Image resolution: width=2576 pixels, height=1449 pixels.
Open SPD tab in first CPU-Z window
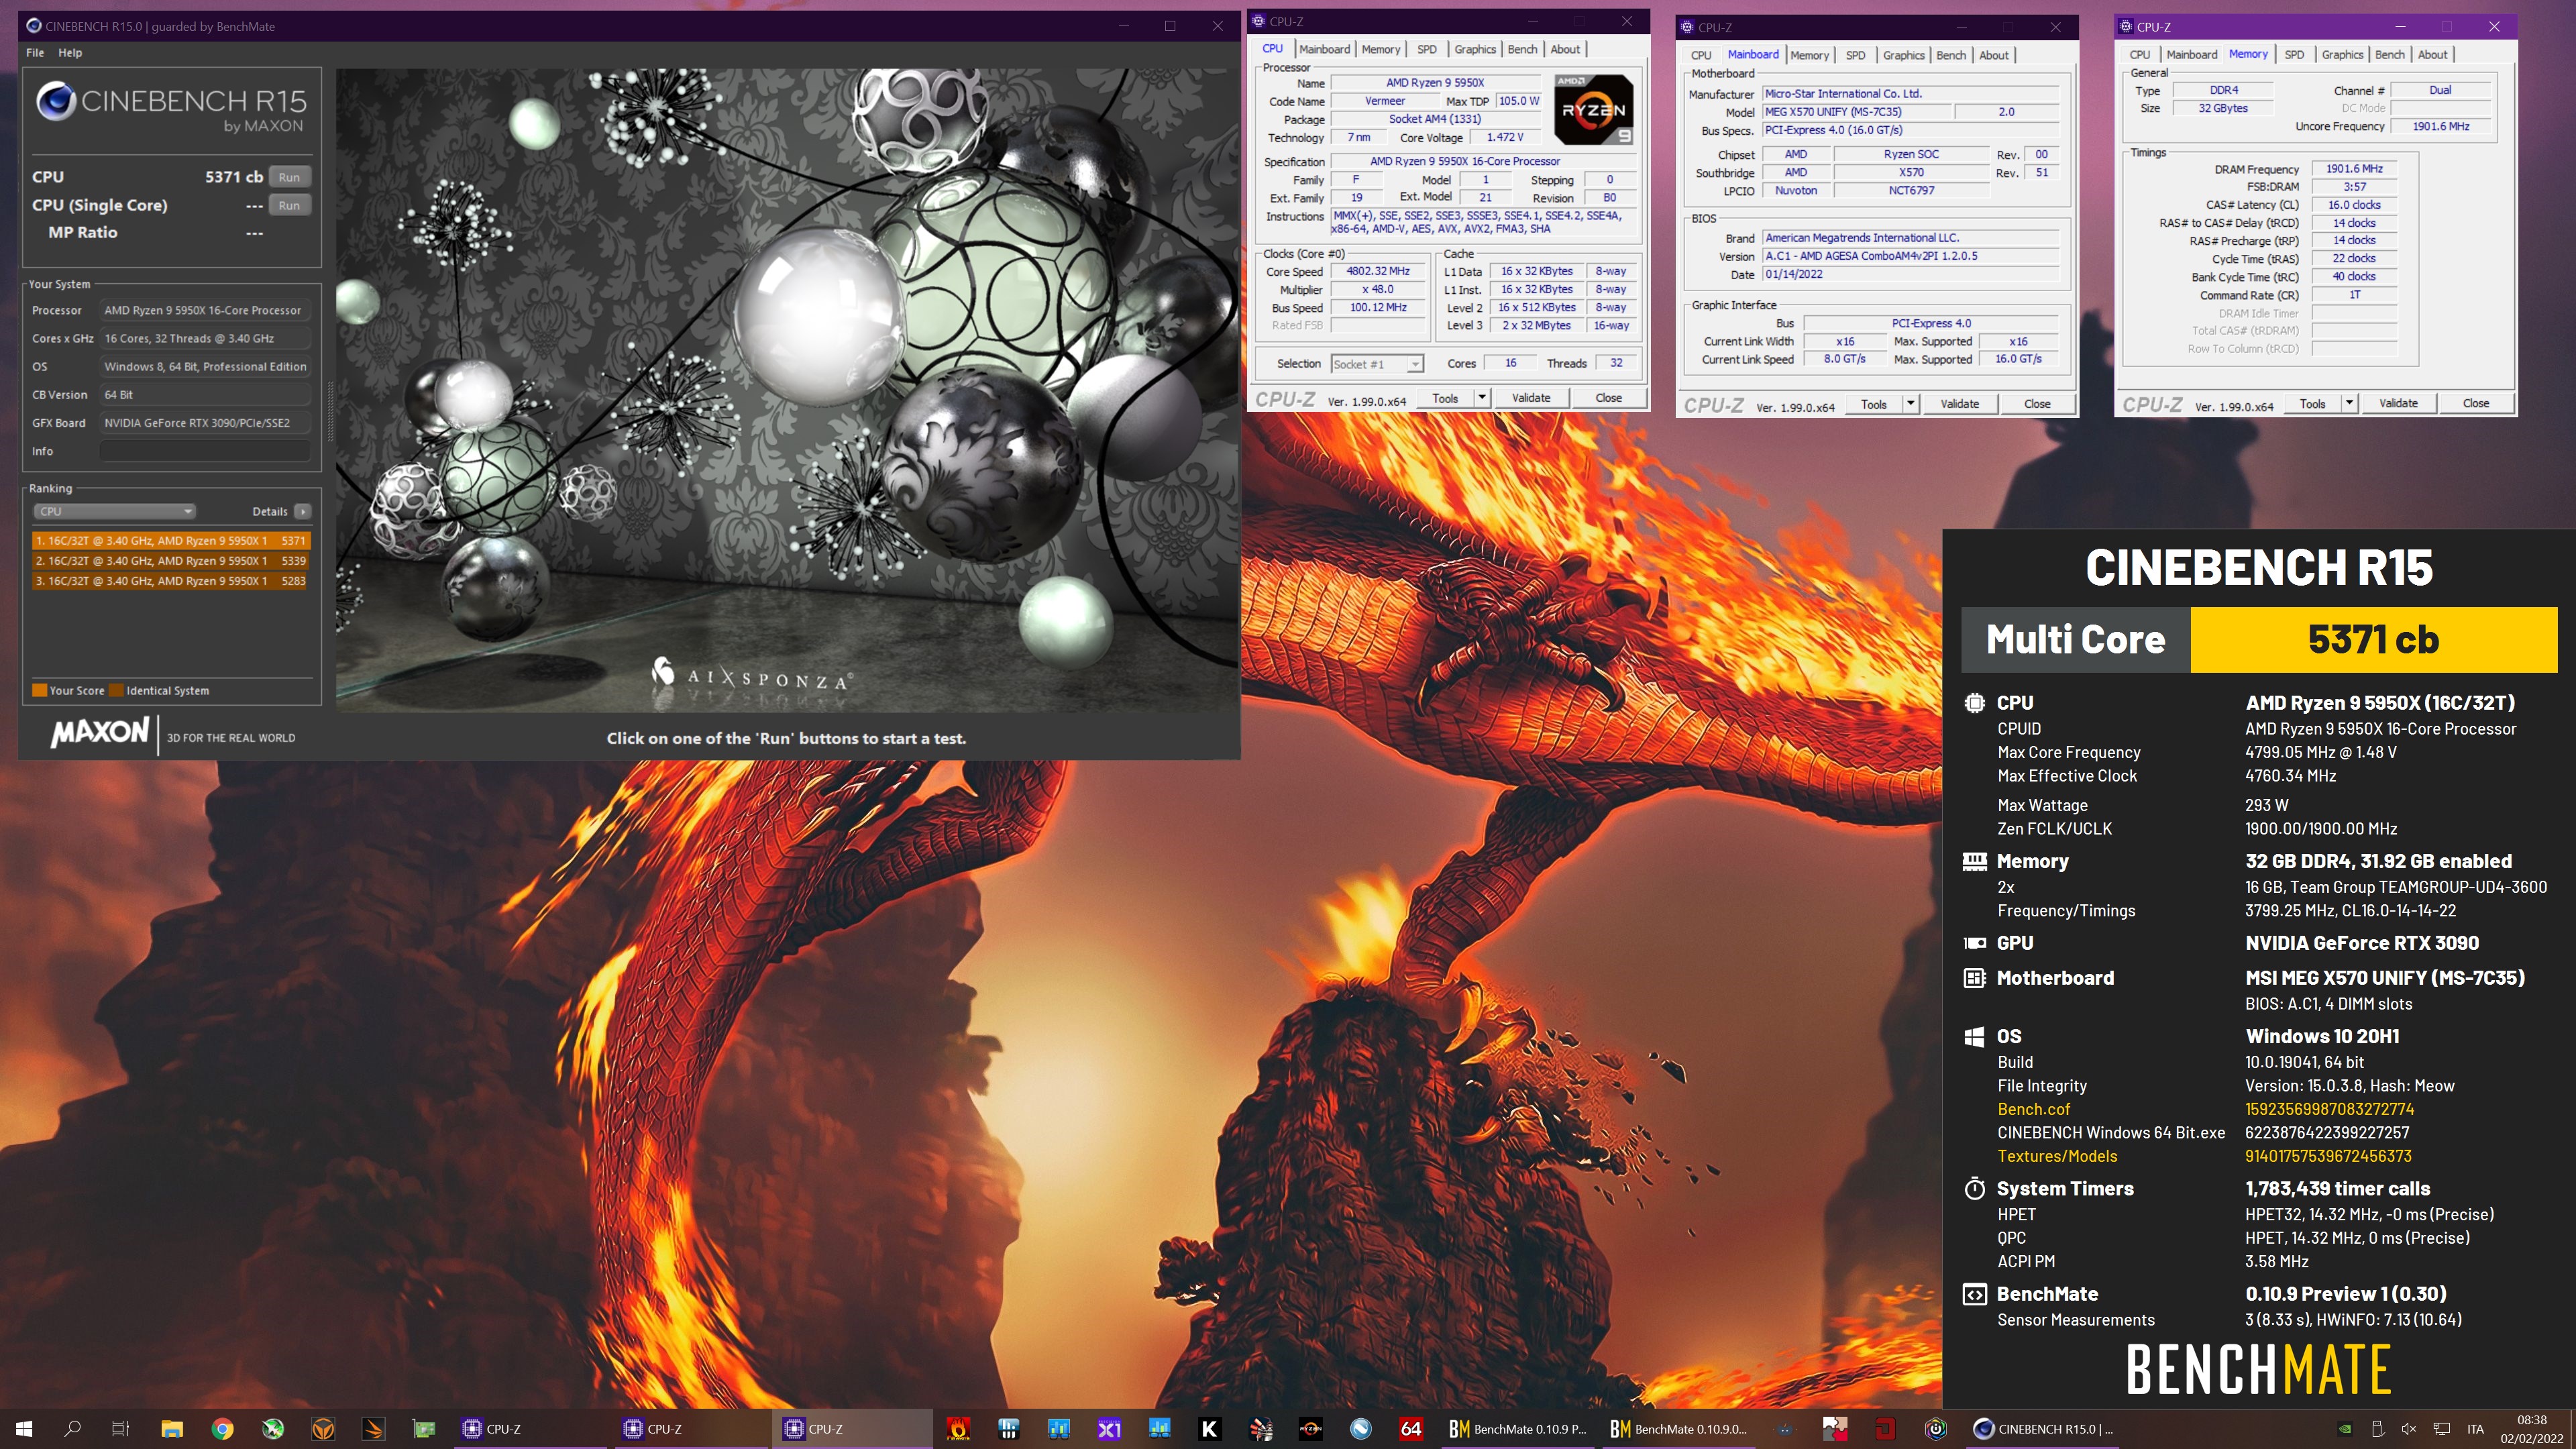coord(1427,49)
